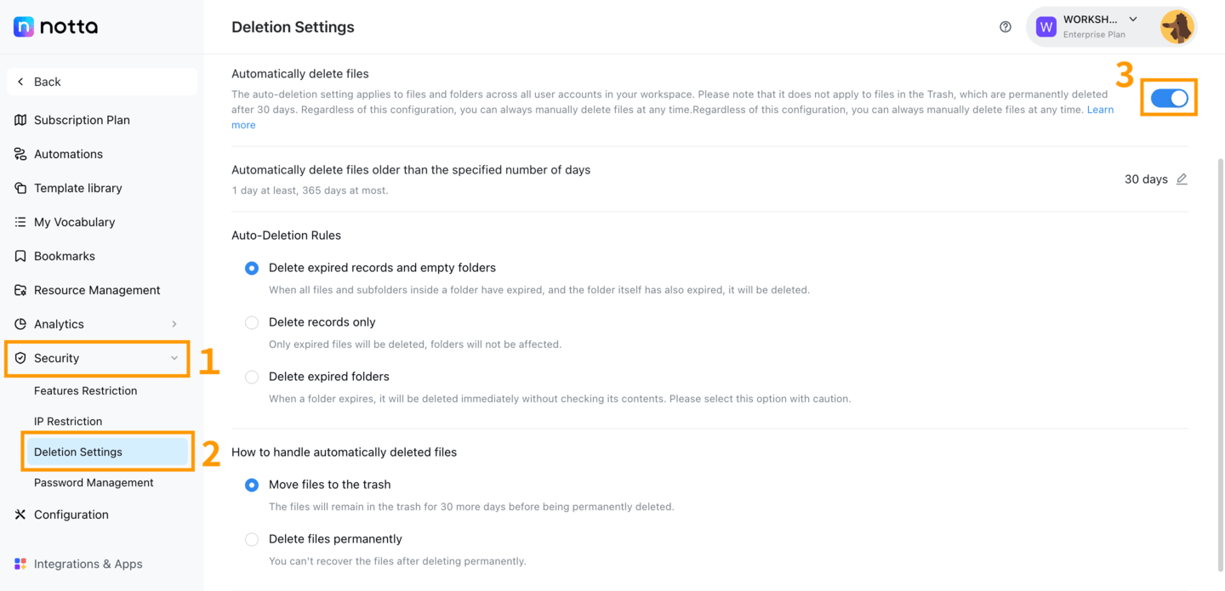This screenshot has height=591, width=1225.
Task: Open Password Management in the sidebar
Action: tap(94, 482)
